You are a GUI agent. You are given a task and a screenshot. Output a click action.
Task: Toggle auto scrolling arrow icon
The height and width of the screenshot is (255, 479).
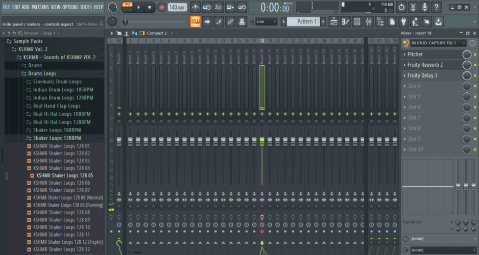pos(207,21)
